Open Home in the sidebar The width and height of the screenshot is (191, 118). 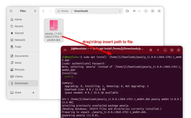(18, 20)
